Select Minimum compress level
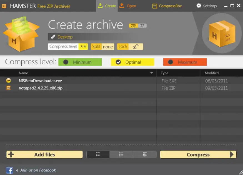Viewport: 243px width, 175px height. pos(80,62)
